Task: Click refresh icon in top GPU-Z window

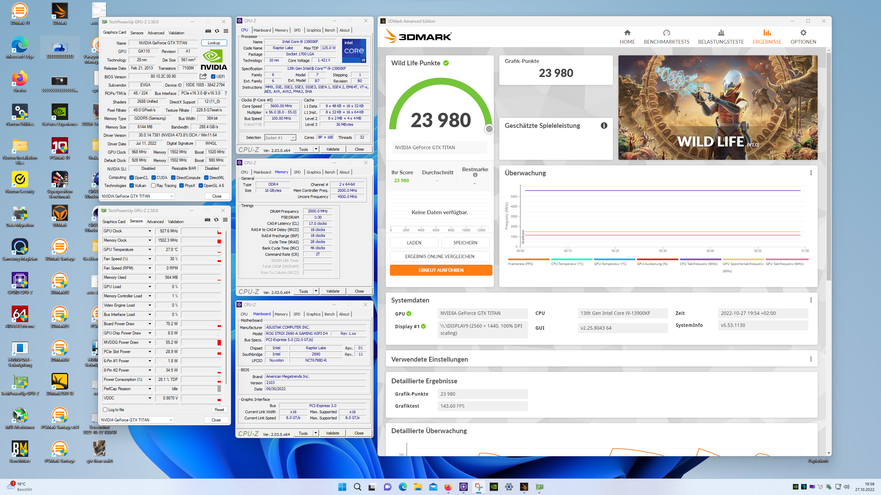Action: pos(217,31)
